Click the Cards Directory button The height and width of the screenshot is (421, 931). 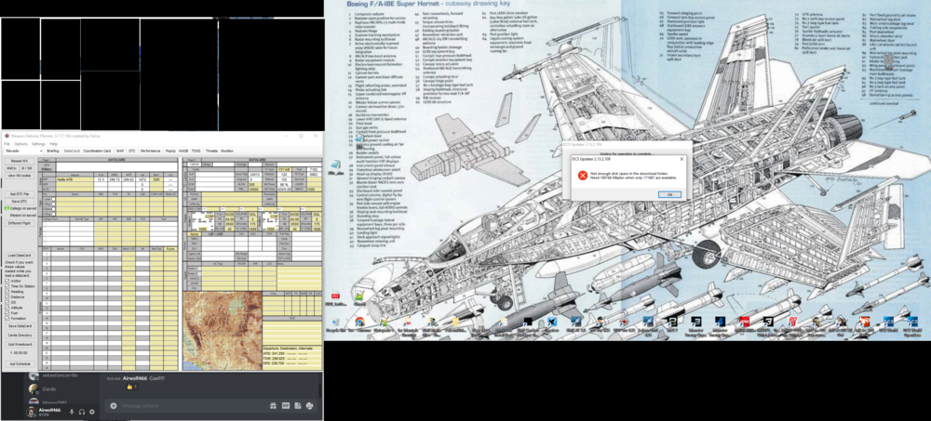click(x=19, y=335)
